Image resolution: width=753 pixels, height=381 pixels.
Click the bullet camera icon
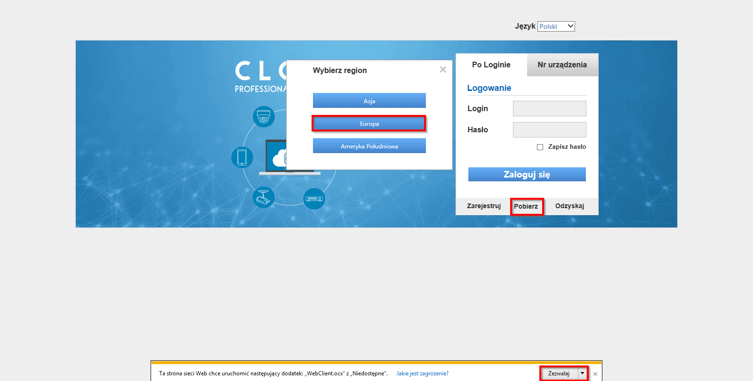264,197
